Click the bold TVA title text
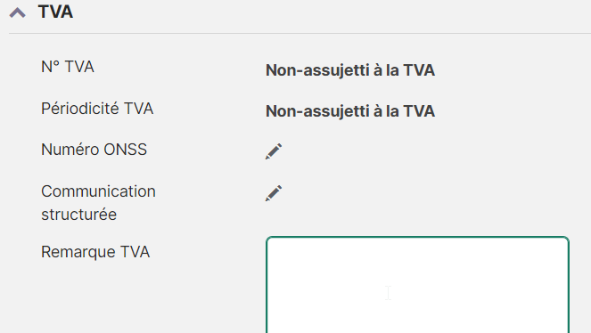Viewport: 591px width, 333px height. [55, 12]
